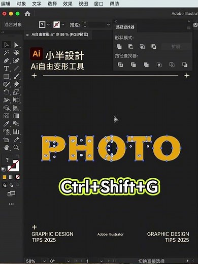198x264 pixels.
Task: Collapse the Pathfinder panel with double-arrow
Action: pos(189,21)
